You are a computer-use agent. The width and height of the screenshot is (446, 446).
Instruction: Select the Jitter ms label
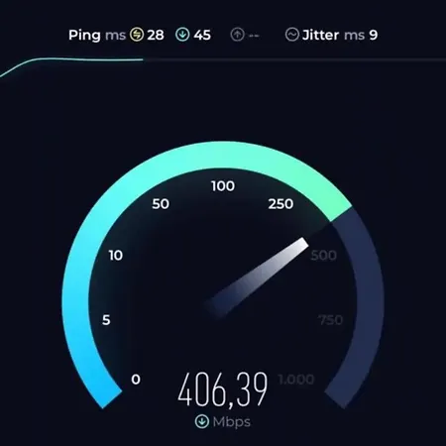click(334, 35)
